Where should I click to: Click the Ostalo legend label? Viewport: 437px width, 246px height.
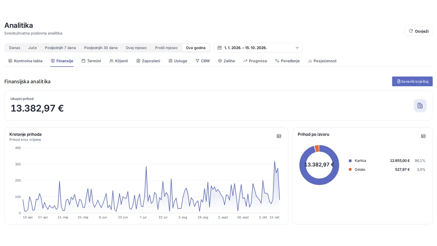point(360,169)
